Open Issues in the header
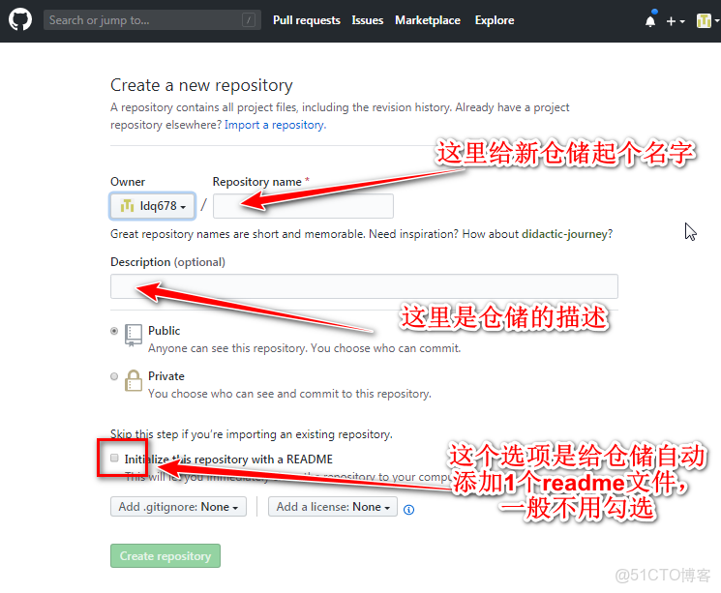The image size is (721, 593). click(368, 20)
